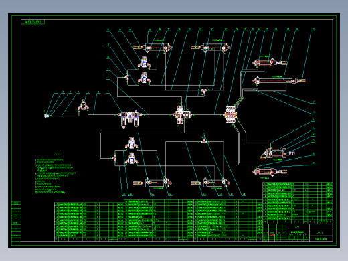
Task: Select the shut-off valve near the air inlet
Action: point(83,106)
